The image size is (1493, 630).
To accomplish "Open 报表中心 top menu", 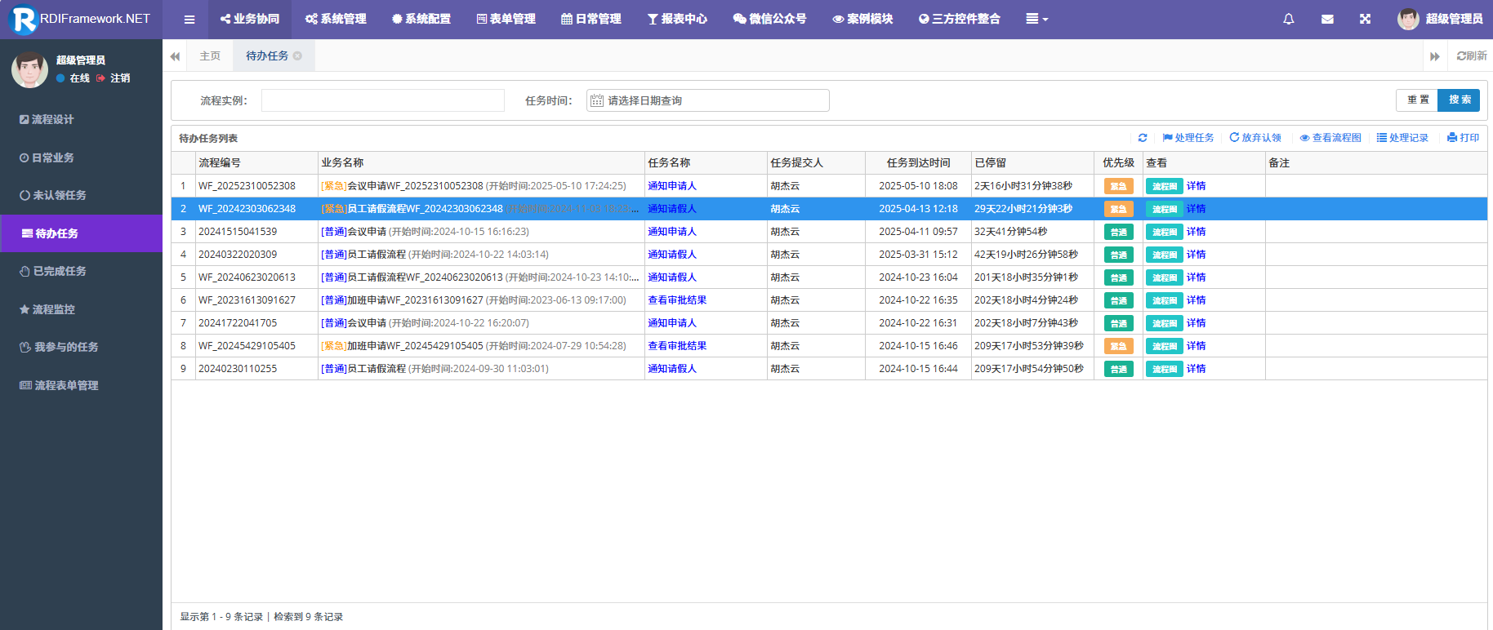I will 677,19.
